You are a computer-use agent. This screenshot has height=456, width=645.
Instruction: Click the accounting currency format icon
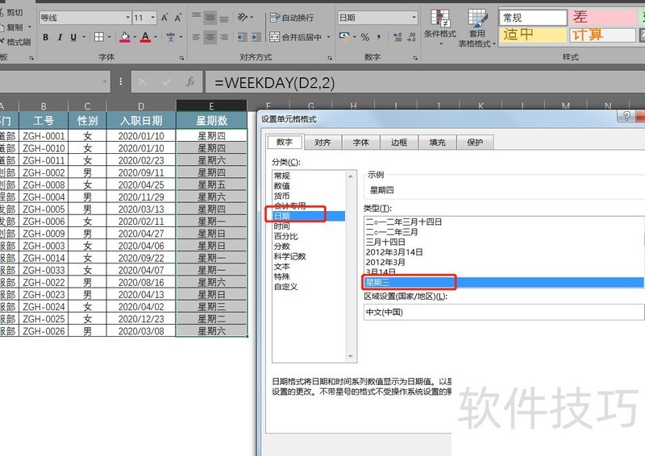click(344, 37)
